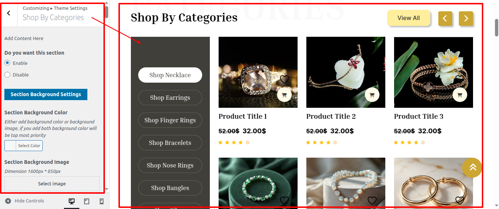This screenshot has width=499, height=209.
Task: Add Product Title 1 to cart
Action: click(x=284, y=95)
